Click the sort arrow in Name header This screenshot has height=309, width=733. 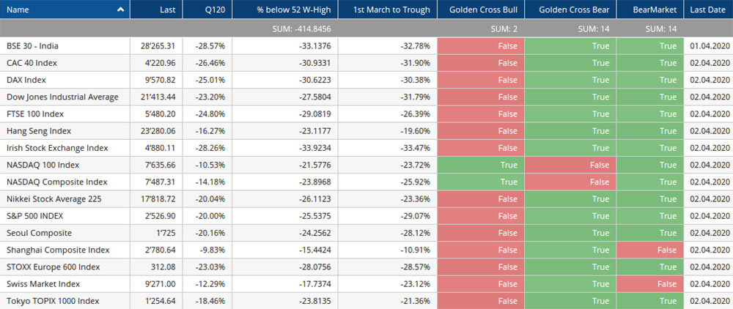(120, 10)
